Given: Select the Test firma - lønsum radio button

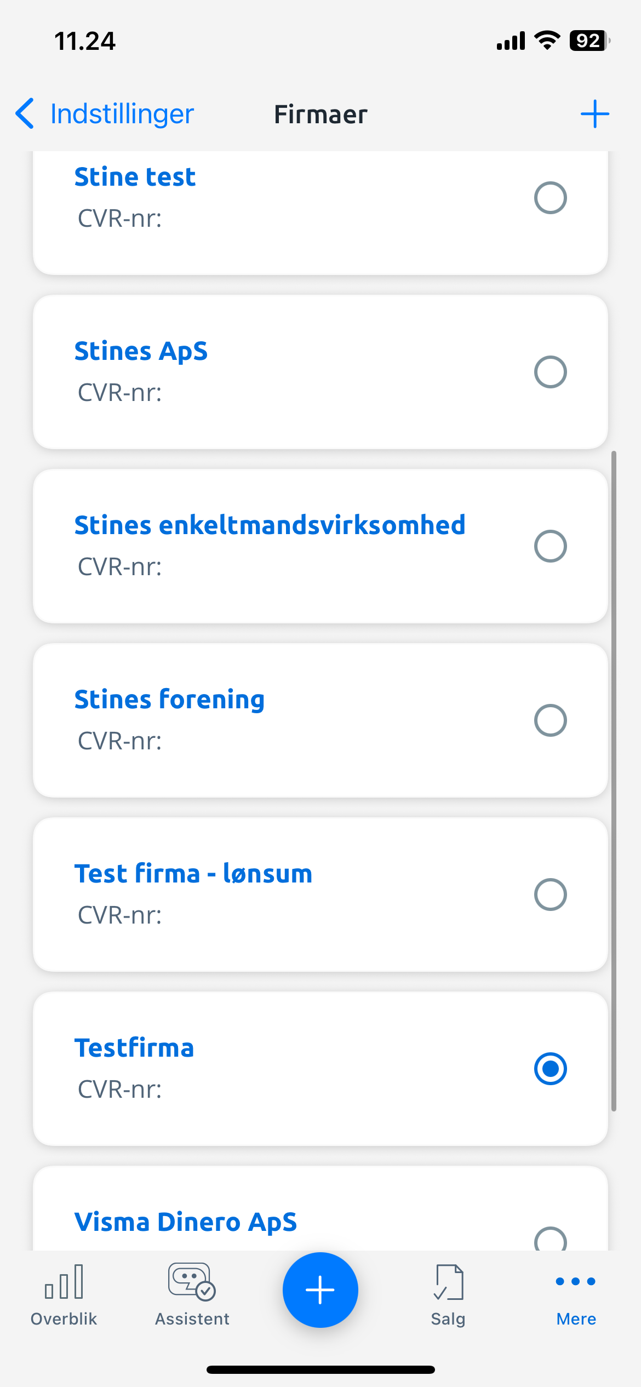Looking at the screenshot, I should click(550, 895).
